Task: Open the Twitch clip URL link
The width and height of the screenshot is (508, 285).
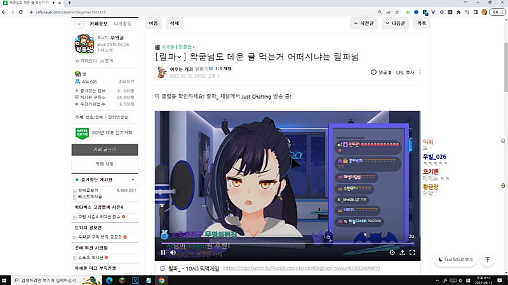Action: tap(301, 268)
